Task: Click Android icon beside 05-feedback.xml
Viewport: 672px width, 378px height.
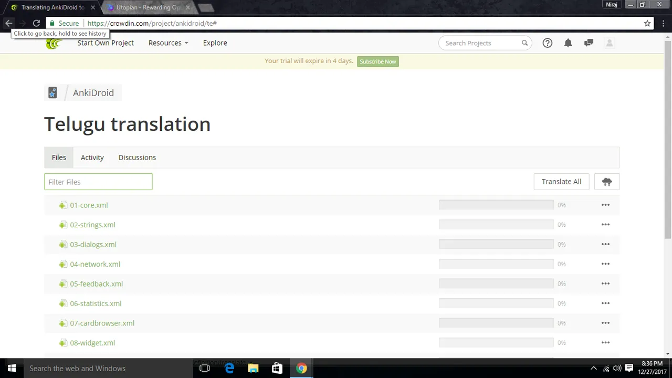Action: click(x=63, y=284)
